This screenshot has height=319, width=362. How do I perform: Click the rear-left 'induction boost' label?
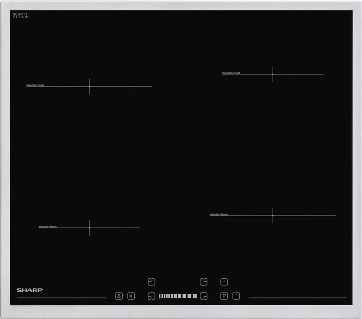pyautogui.click(x=35, y=85)
